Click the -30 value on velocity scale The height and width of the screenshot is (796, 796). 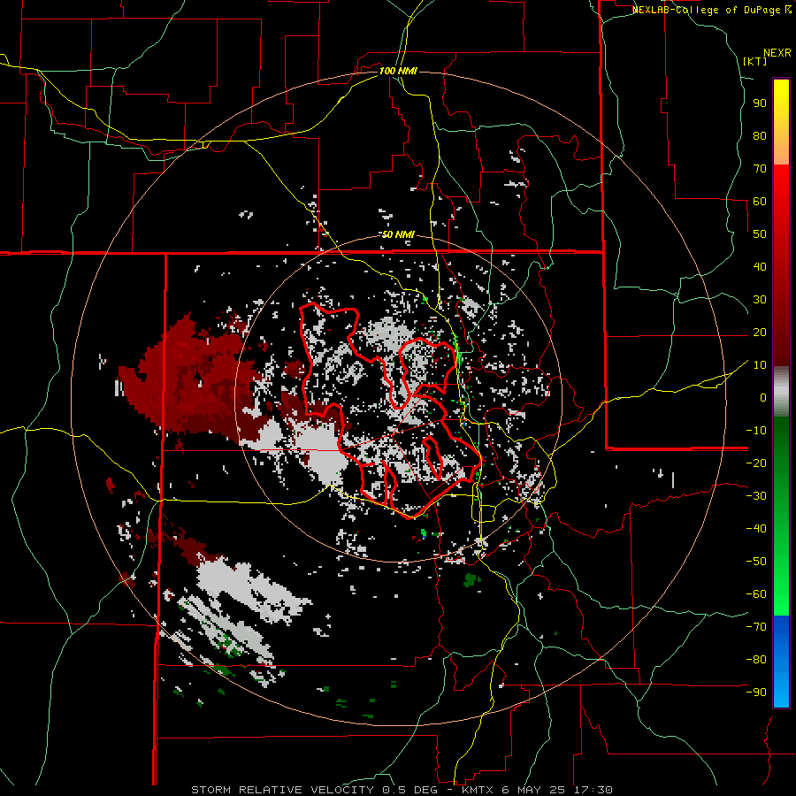[x=756, y=496]
